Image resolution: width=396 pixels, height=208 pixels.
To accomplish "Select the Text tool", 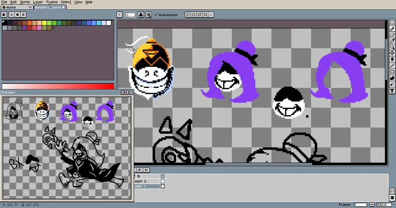I will click(x=392, y=91).
